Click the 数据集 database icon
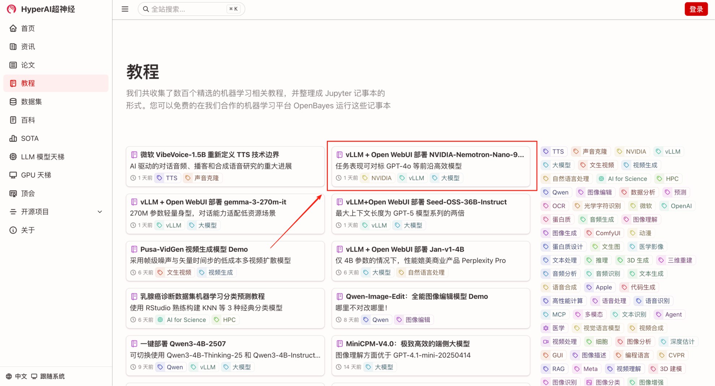Viewport: 715px width, 386px height. coord(13,102)
